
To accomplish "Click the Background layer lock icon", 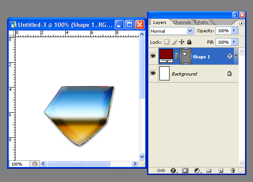I will pyautogui.click(x=229, y=73).
